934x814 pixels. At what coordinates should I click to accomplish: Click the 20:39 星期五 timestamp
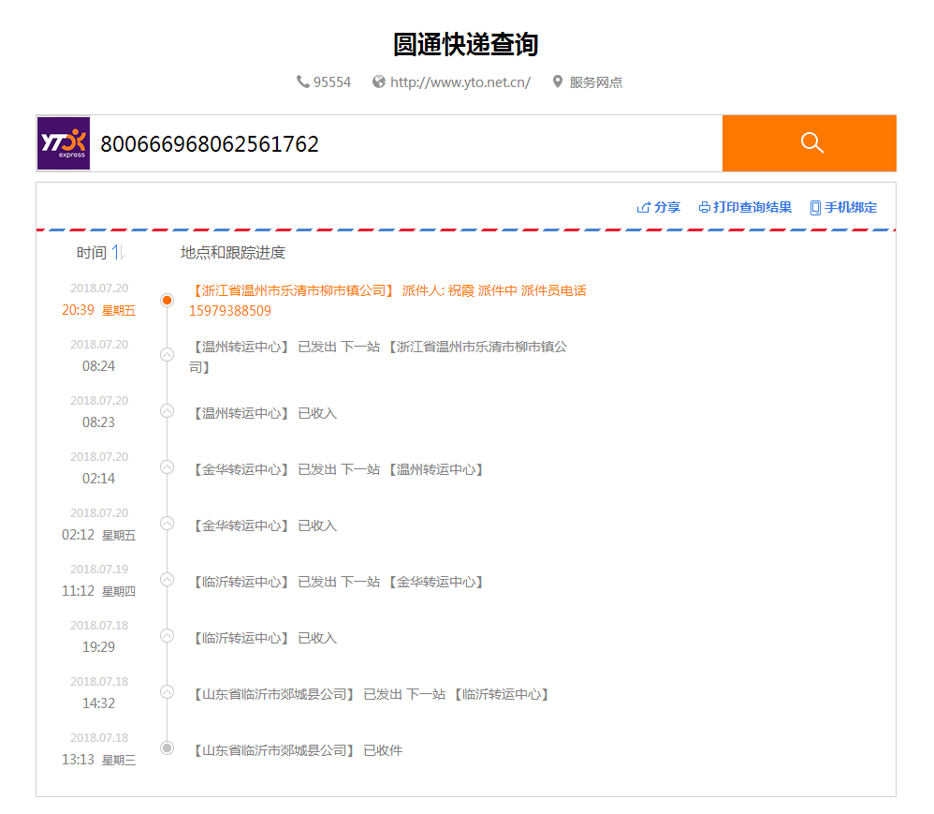99,310
